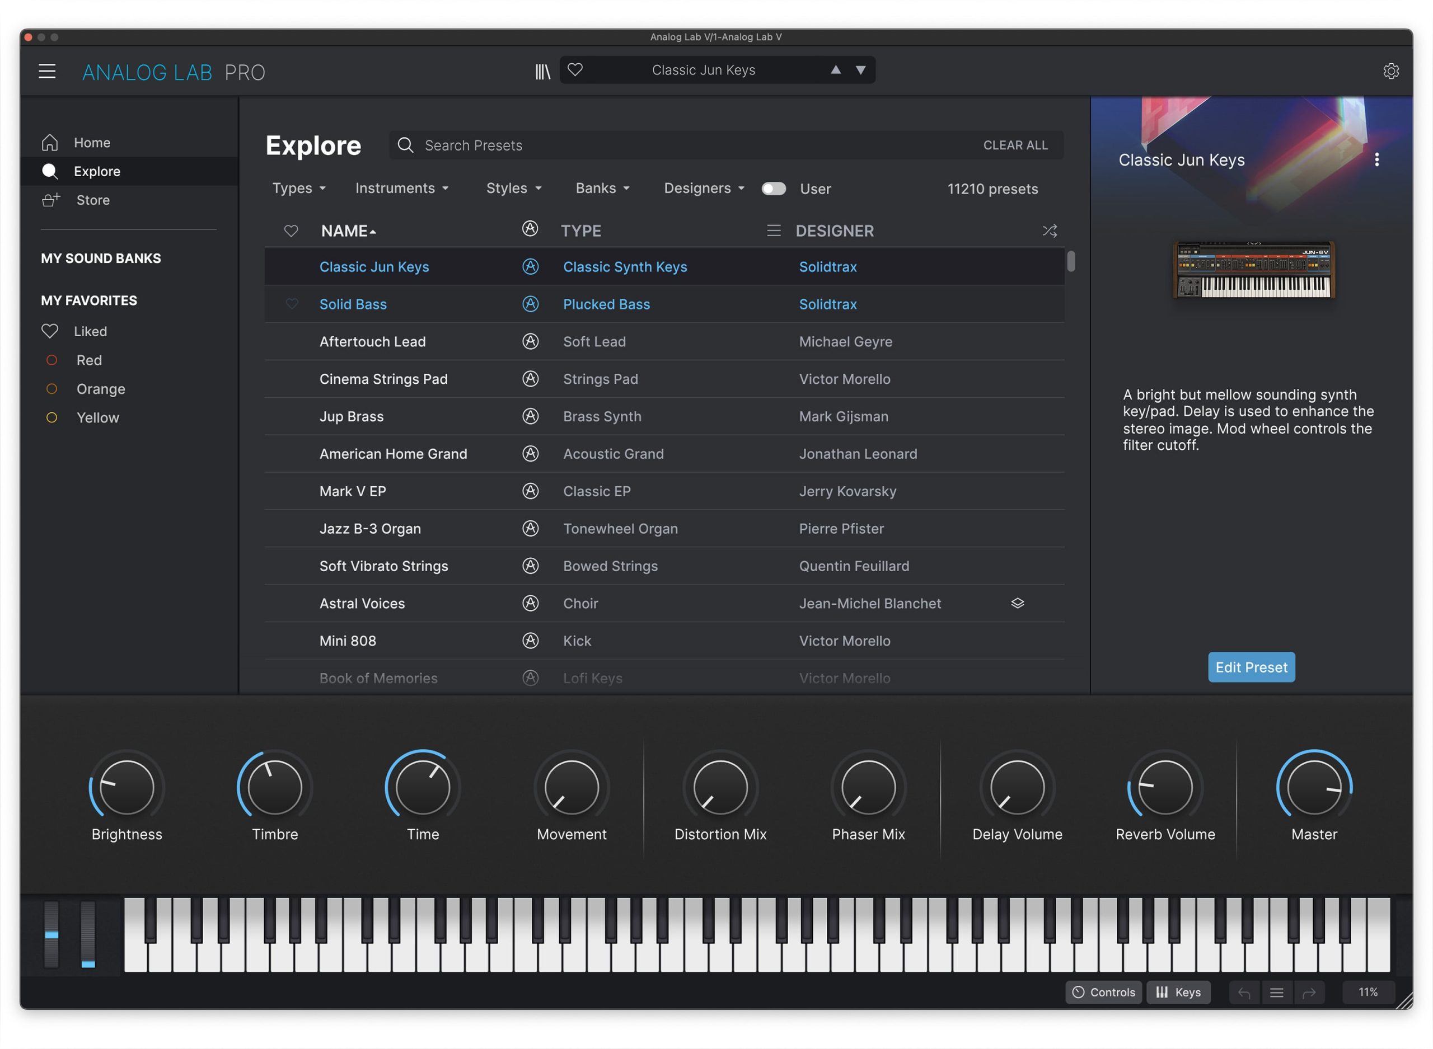Toggle the User presets switch
Screen dimensions: 1433x1049
tap(773, 189)
